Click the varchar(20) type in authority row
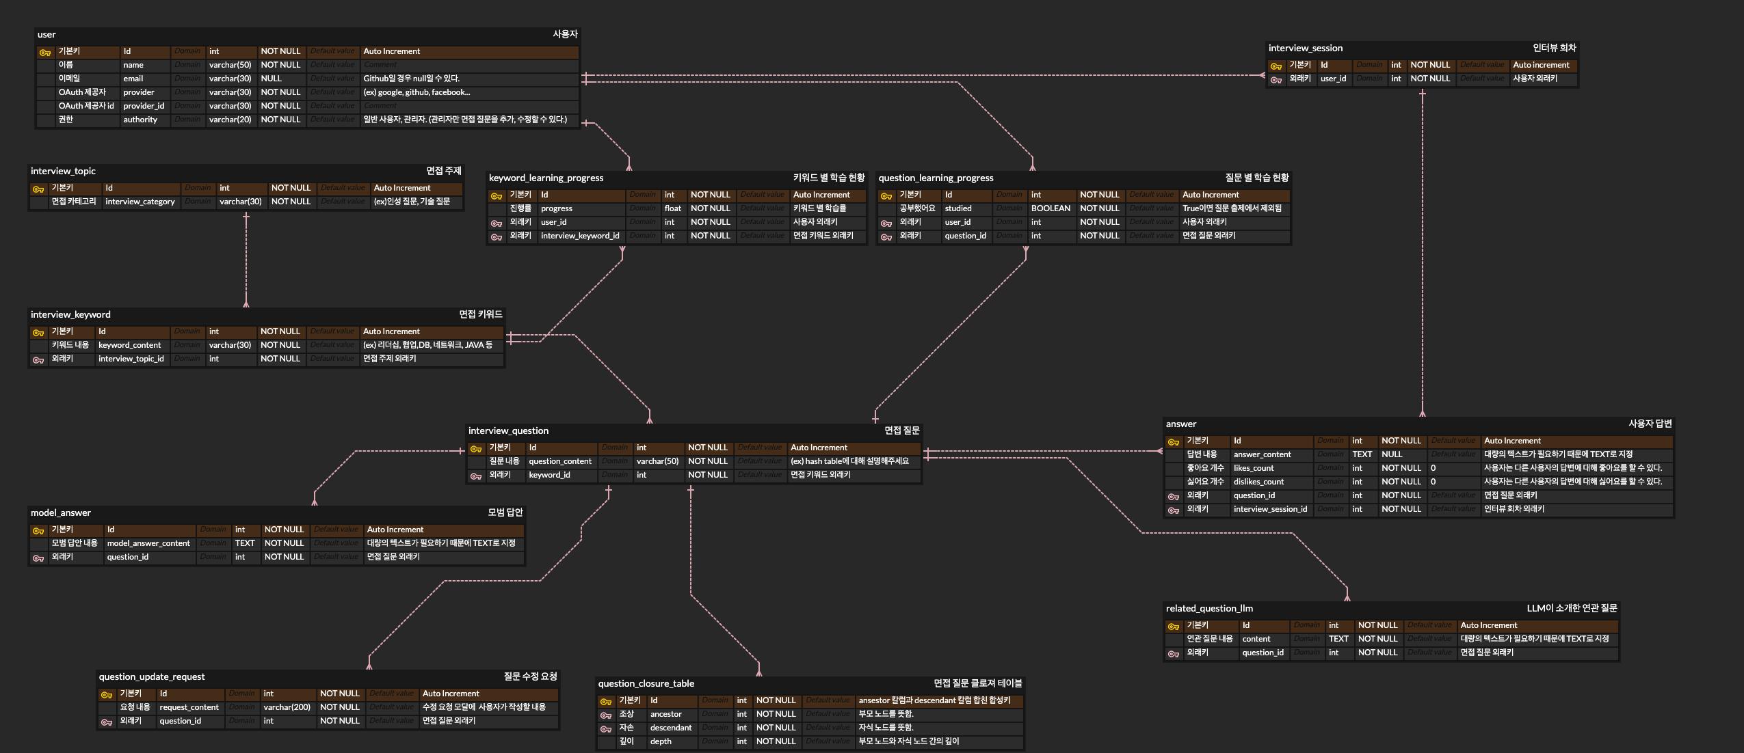The height and width of the screenshot is (753, 1744). tap(230, 120)
